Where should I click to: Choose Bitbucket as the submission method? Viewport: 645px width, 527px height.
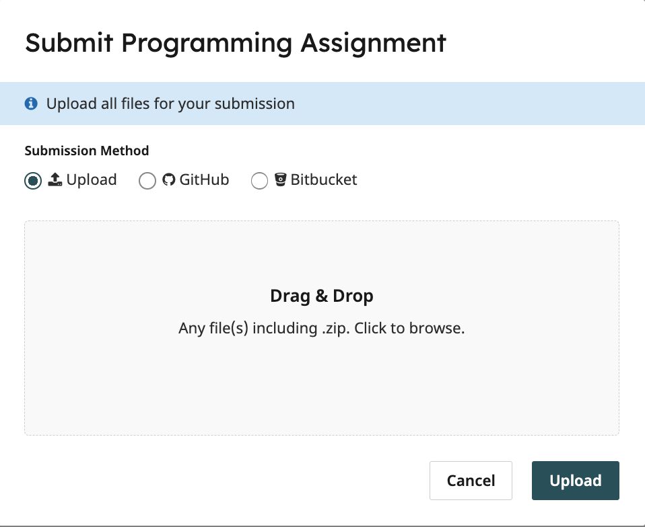click(x=259, y=181)
